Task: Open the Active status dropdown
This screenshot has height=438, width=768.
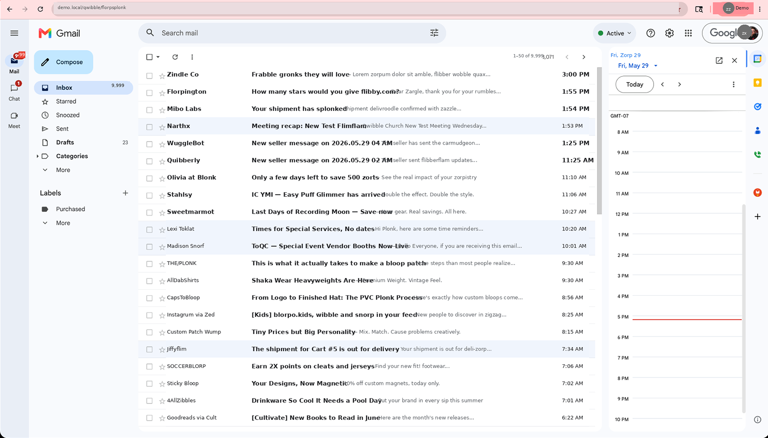Action: [614, 33]
